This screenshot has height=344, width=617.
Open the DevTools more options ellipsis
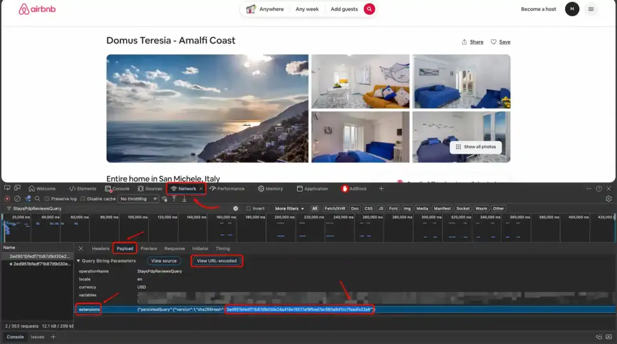tap(588, 189)
